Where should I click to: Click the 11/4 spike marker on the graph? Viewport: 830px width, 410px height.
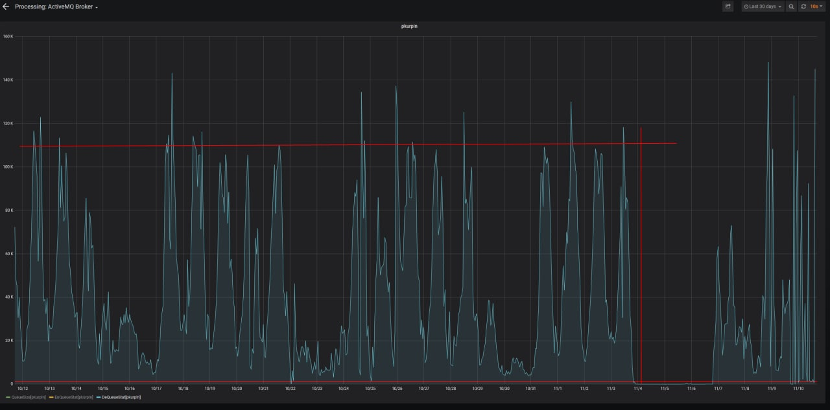[641, 259]
